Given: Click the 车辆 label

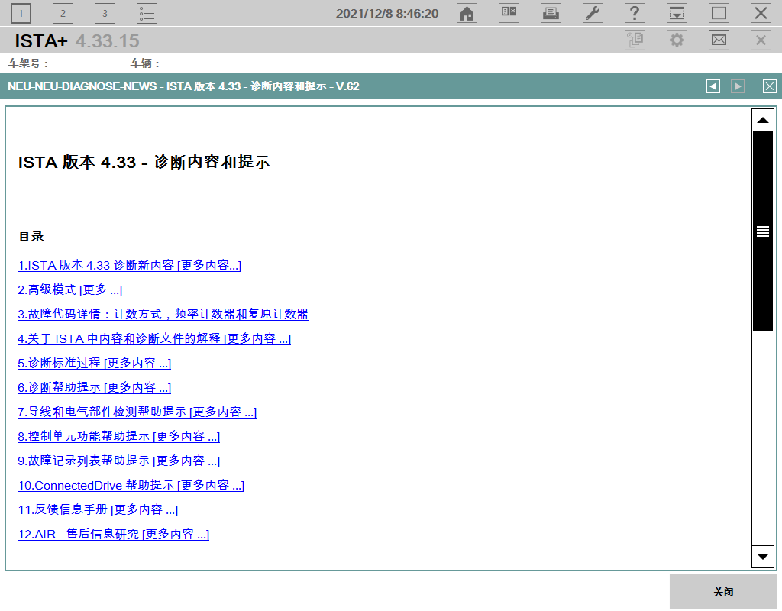Looking at the screenshot, I should pyautogui.click(x=144, y=63).
